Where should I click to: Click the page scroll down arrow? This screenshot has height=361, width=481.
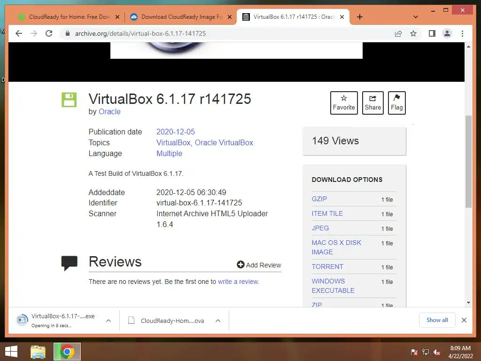click(x=468, y=303)
